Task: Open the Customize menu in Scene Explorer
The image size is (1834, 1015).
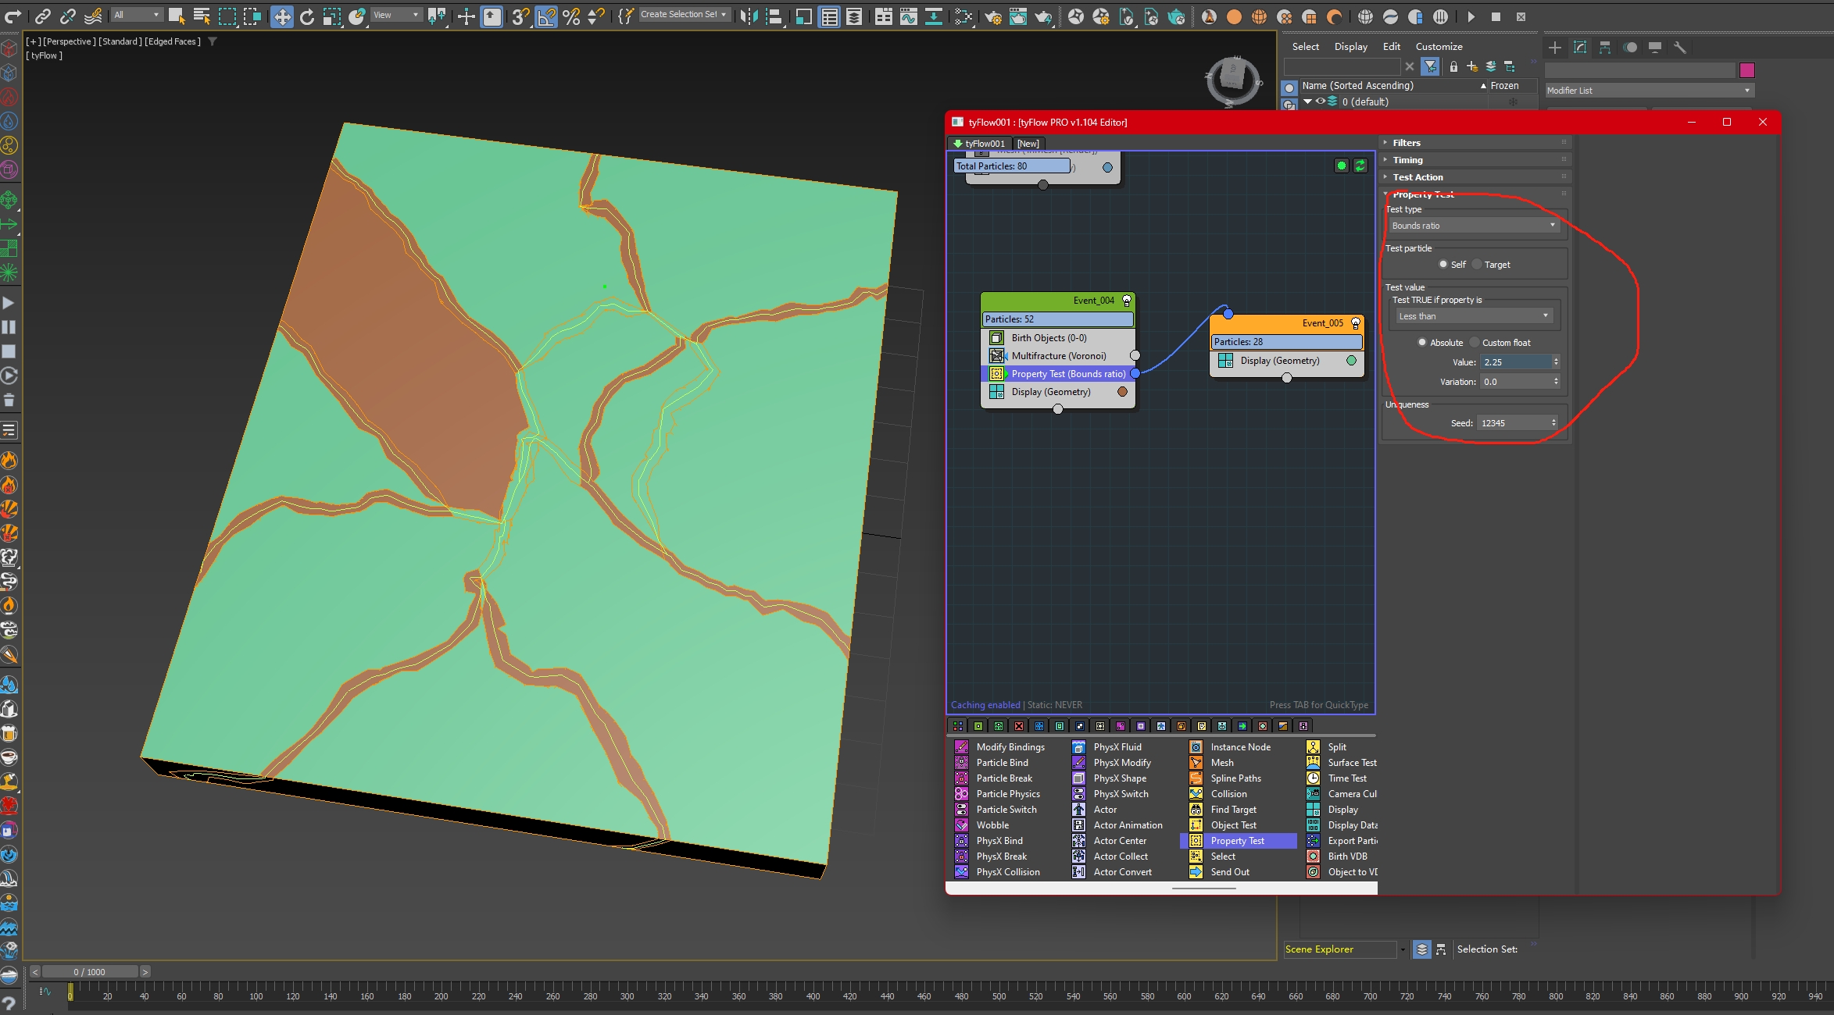Action: [x=1439, y=47]
